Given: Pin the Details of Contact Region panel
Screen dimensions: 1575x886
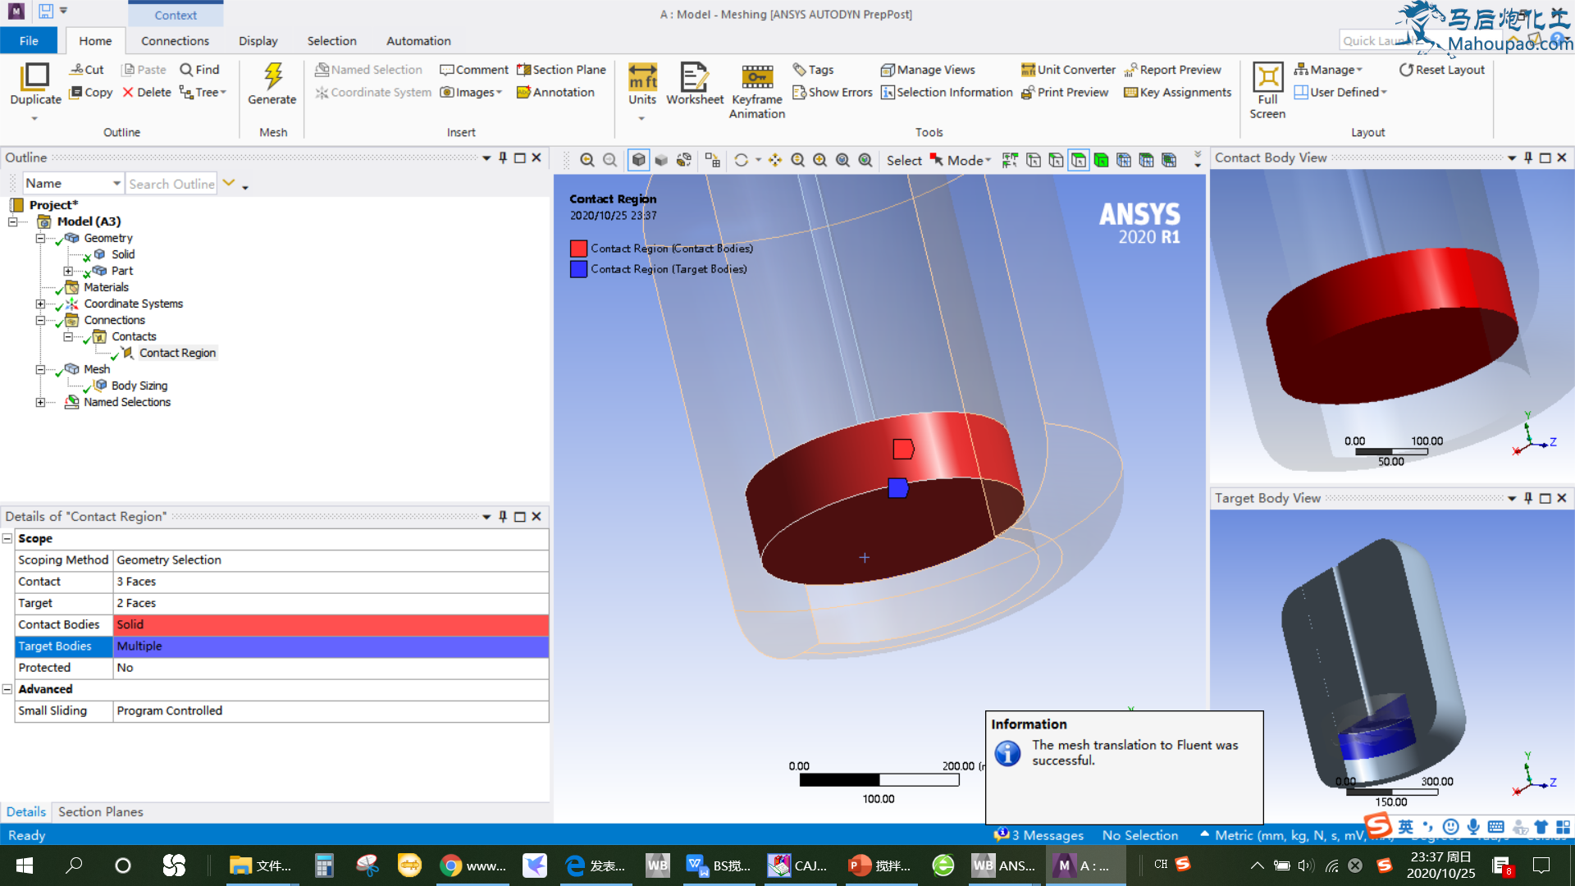Looking at the screenshot, I should pyautogui.click(x=503, y=517).
